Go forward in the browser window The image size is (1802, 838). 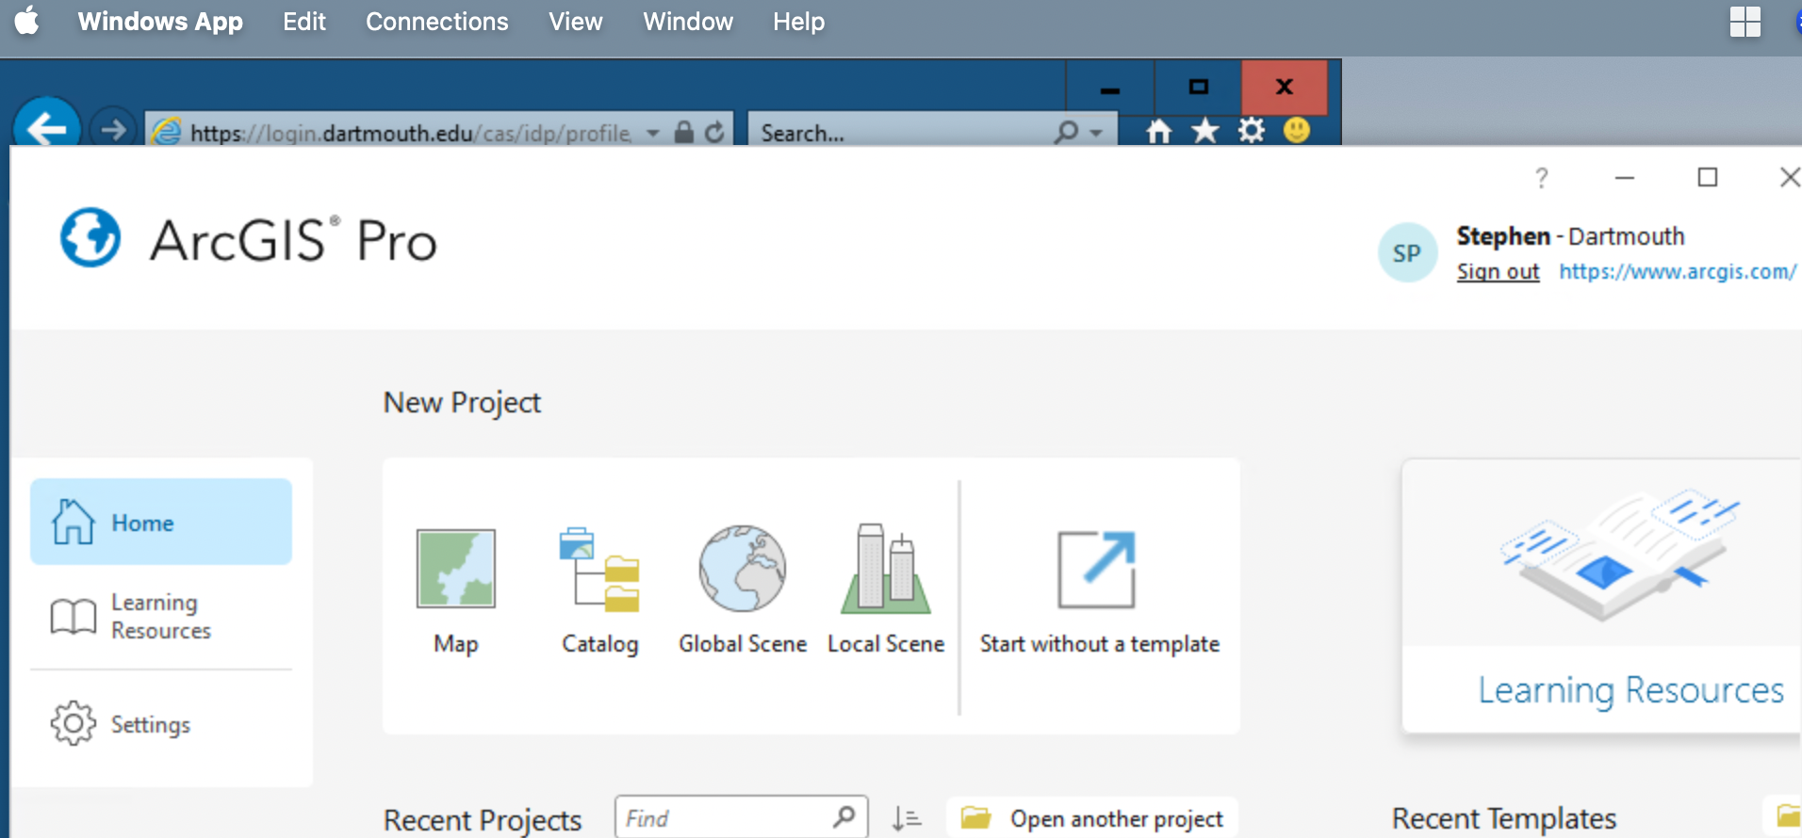point(113,129)
